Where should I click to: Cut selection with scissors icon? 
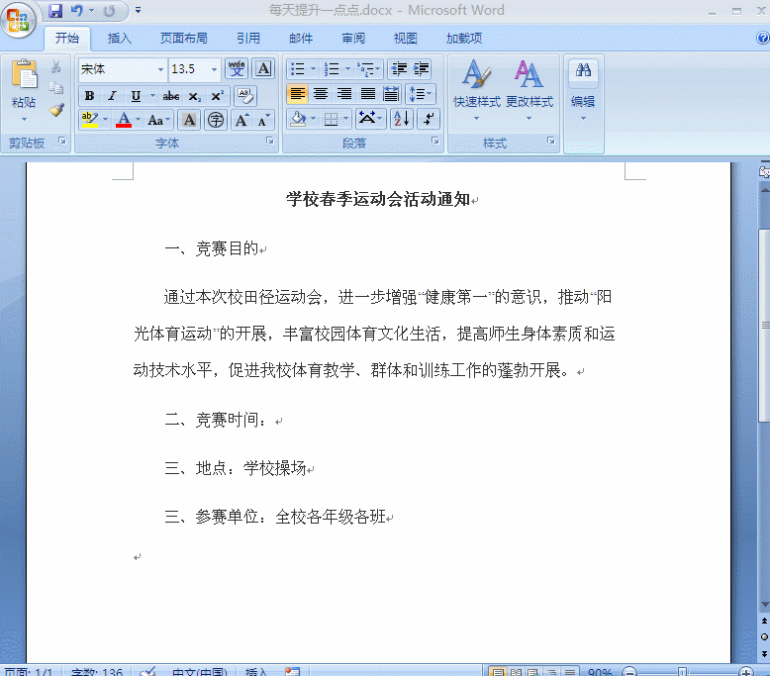(x=56, y=66)
